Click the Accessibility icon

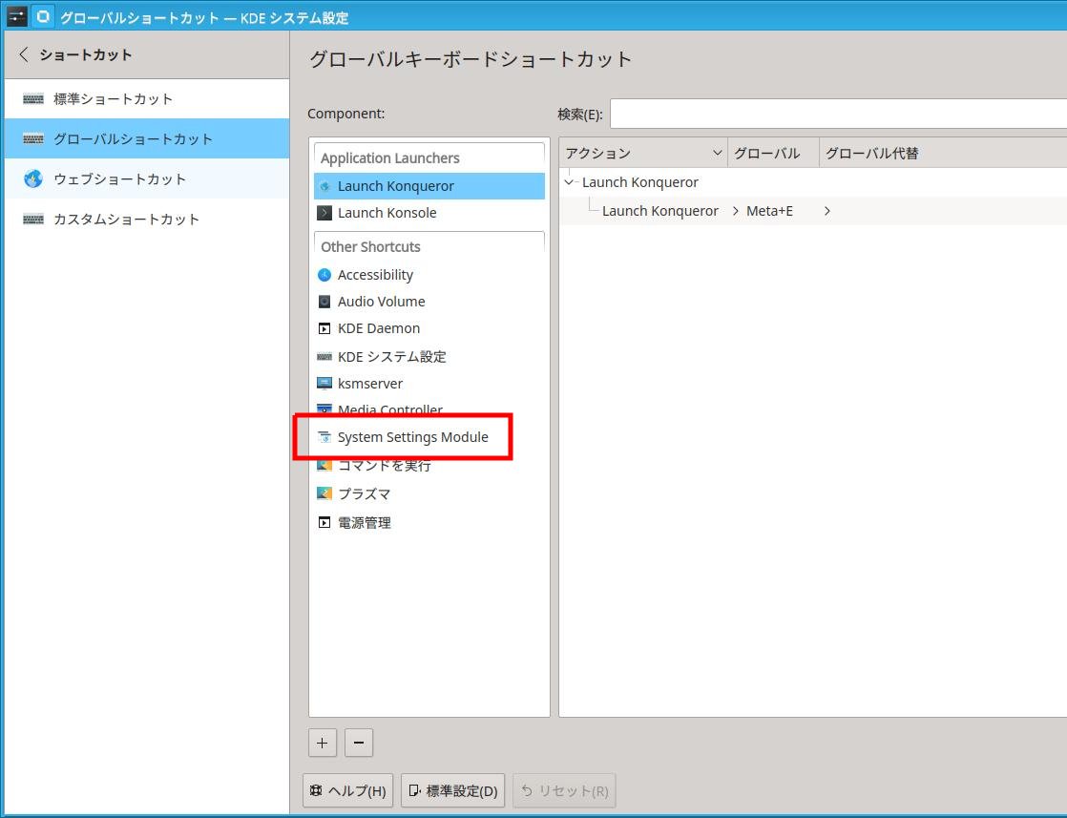324,275
